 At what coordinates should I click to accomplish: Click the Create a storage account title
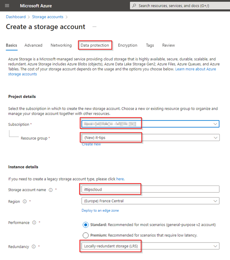46,27
